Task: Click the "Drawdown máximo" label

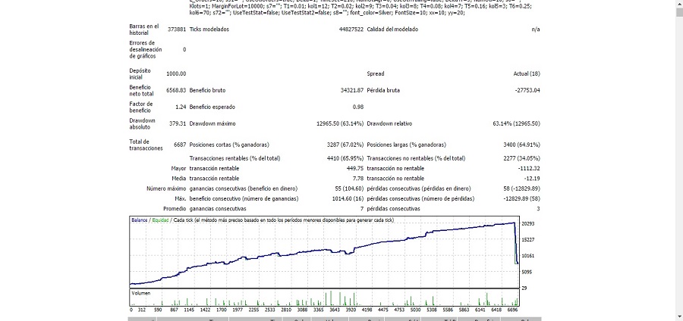Action: (x=212, y=123)
